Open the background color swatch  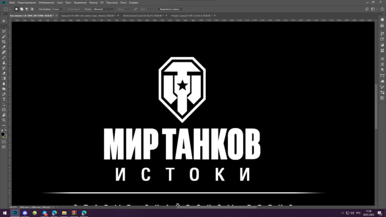click(x=5, y=137)
